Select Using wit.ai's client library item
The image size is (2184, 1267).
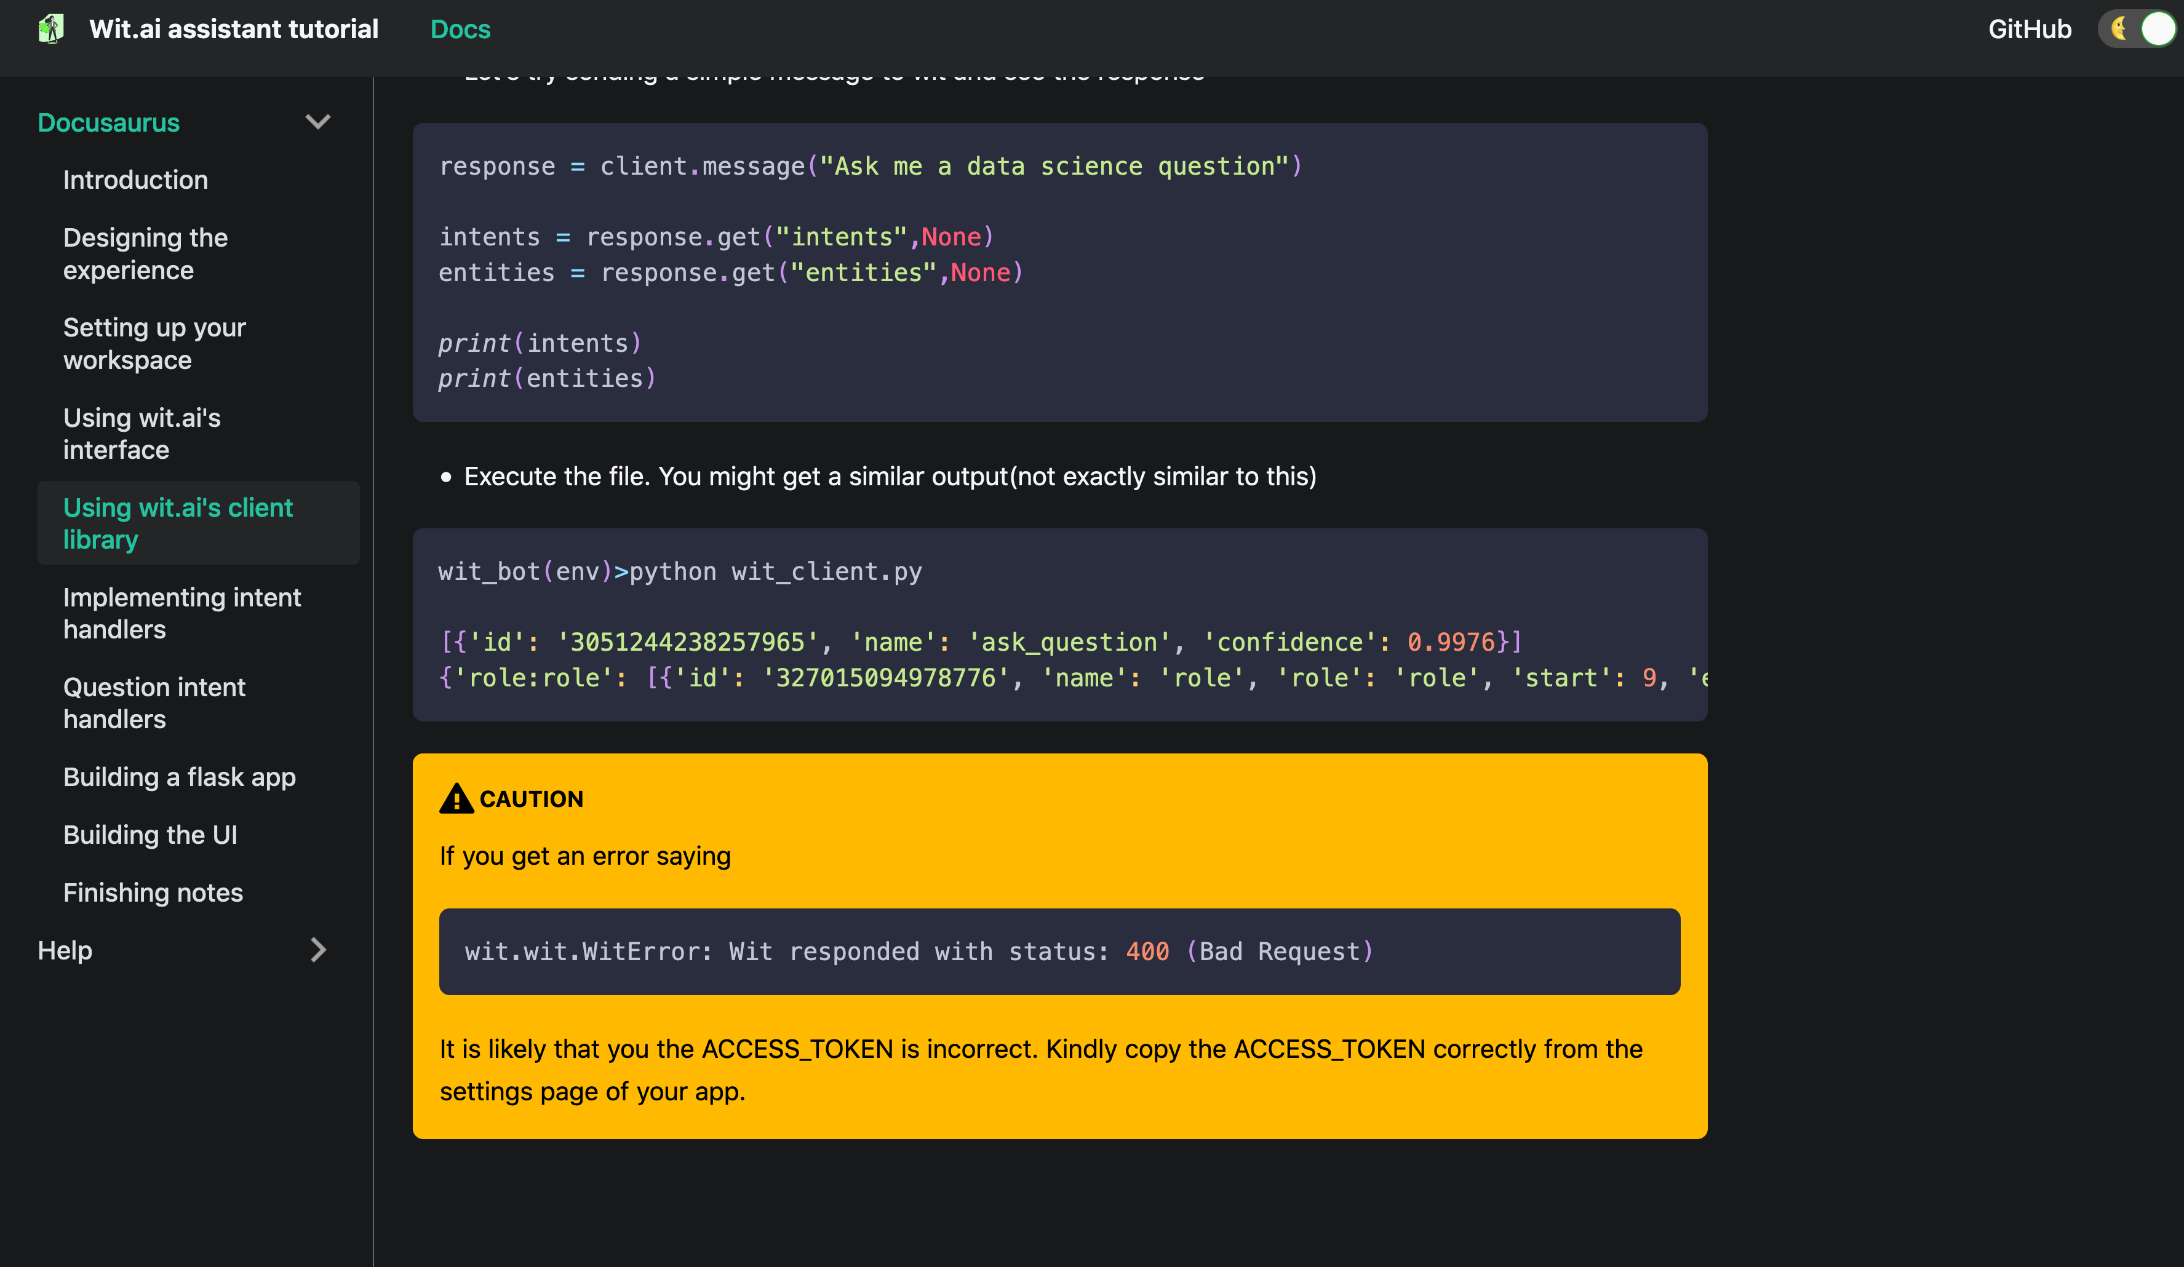tap(178, 523)
